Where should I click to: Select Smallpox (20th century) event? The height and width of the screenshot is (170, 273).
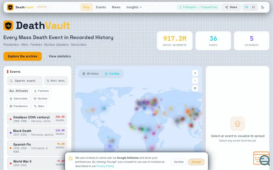(37, 119)
